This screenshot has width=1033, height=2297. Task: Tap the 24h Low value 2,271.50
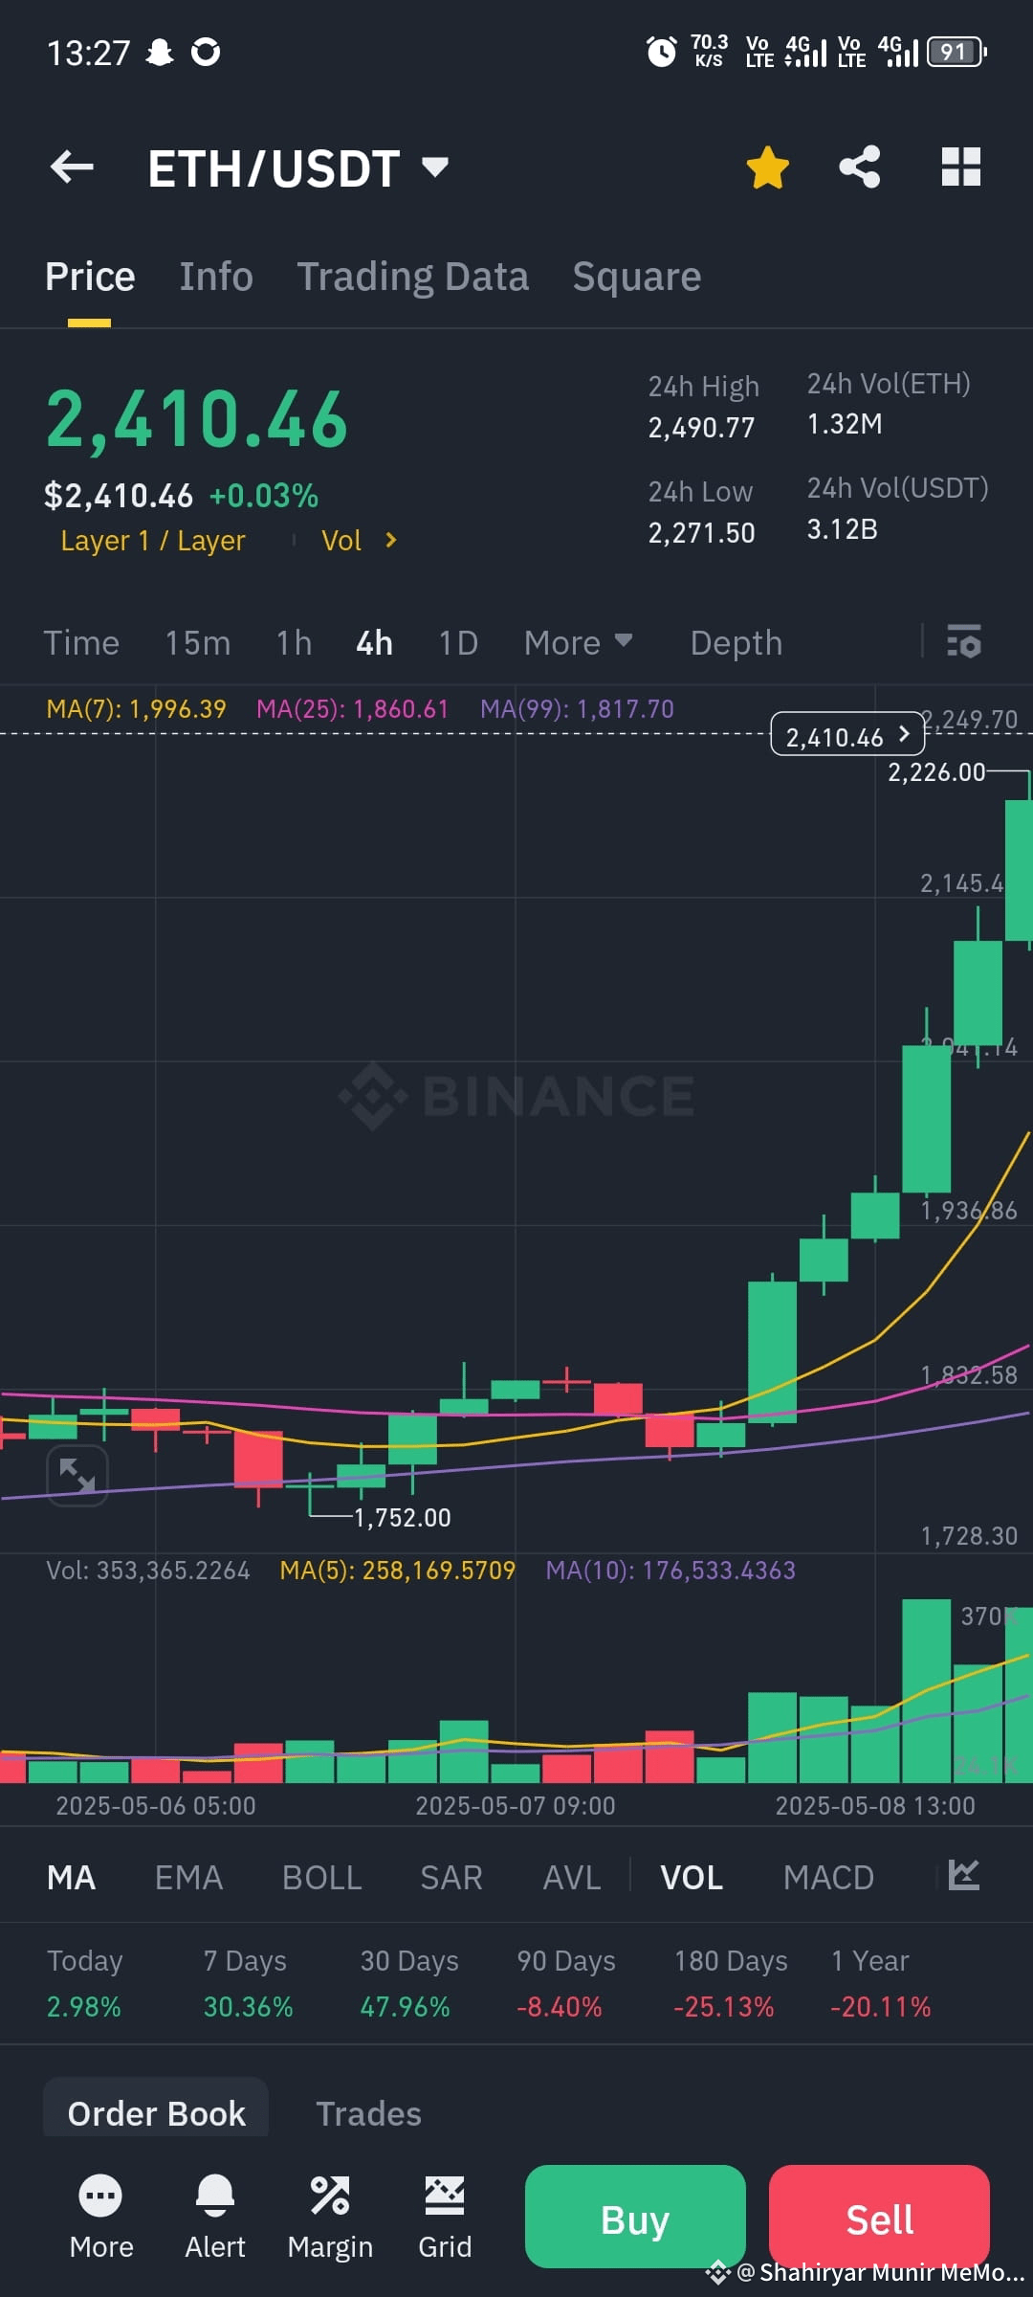coord(701,533)
